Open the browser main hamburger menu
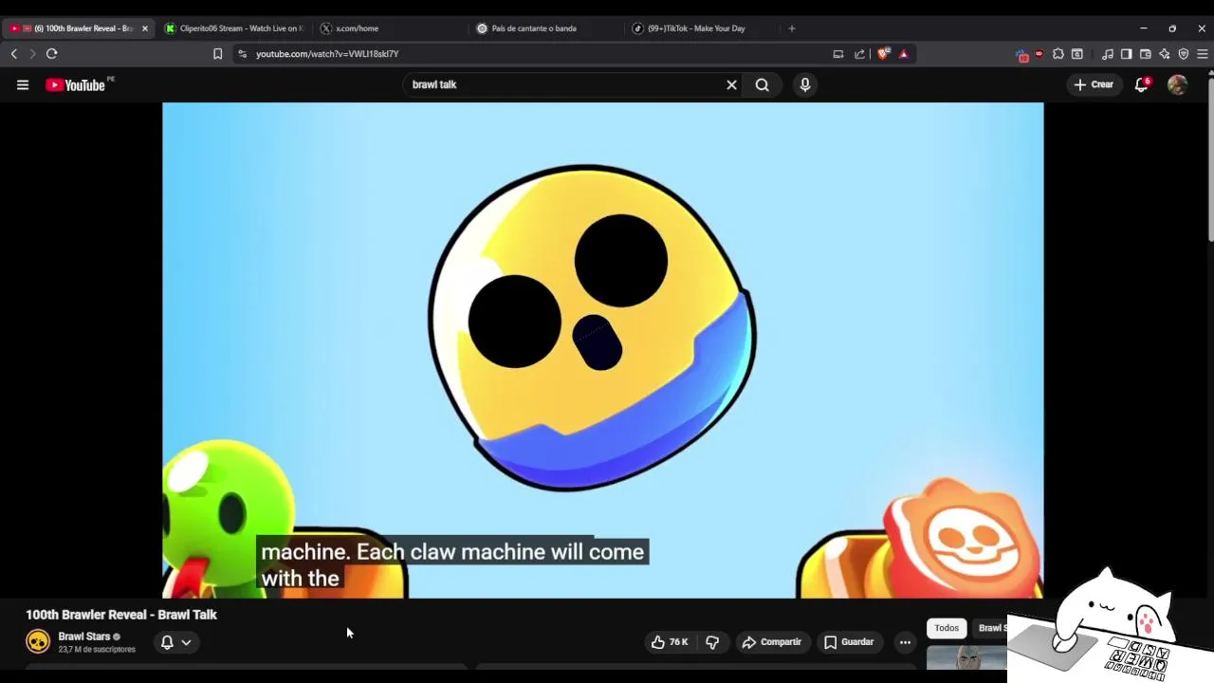Viewport: 1214px width, 683px height. pos(1202,54)
